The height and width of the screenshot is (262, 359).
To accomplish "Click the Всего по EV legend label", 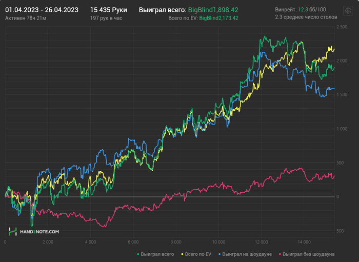I will point(198,254).
